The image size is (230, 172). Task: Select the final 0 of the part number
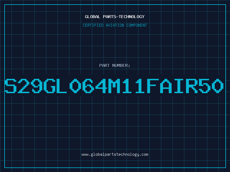[218, 86]
